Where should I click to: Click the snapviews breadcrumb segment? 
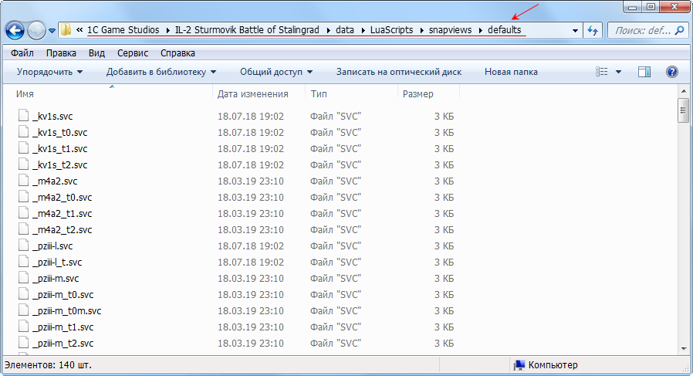[451, 29]
